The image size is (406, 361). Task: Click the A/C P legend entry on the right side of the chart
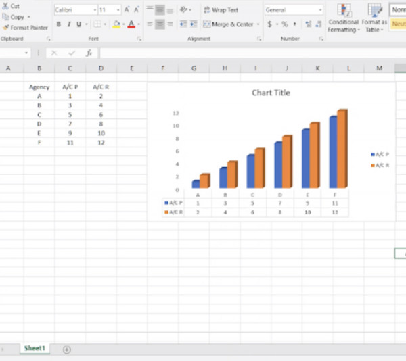(380, 155)
